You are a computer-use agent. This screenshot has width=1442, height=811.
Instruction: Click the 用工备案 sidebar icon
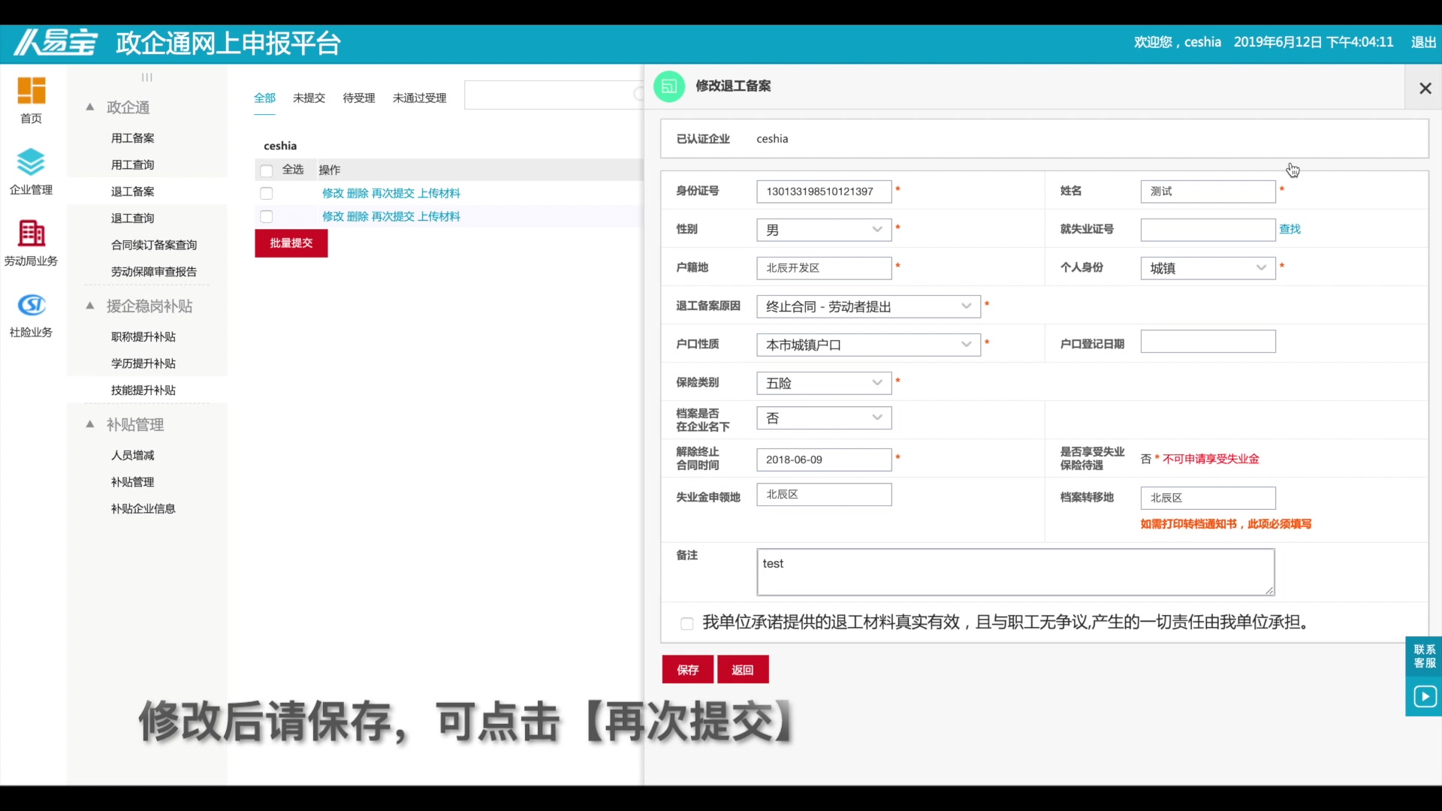133,137
